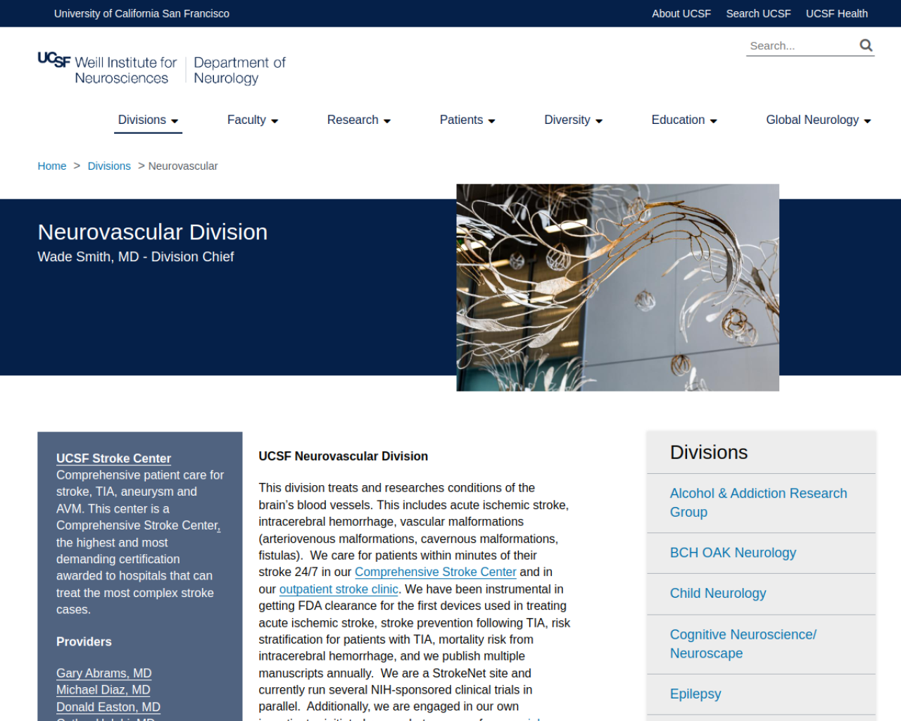
Task: Go to Home breadcrumb
Action: 52,166
